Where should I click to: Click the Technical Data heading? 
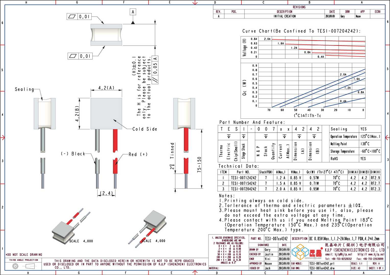pos(239,166)
